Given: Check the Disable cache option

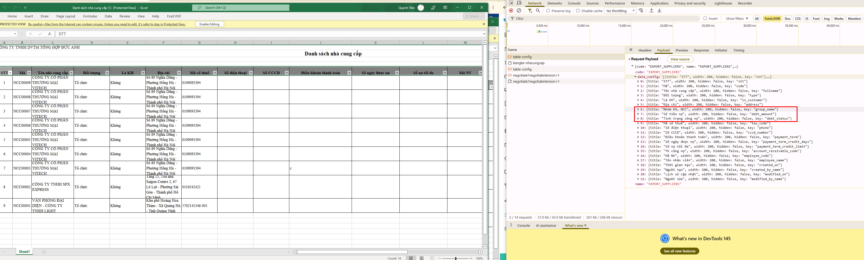Looking at the screenshot, I should (x=578, y=11).
